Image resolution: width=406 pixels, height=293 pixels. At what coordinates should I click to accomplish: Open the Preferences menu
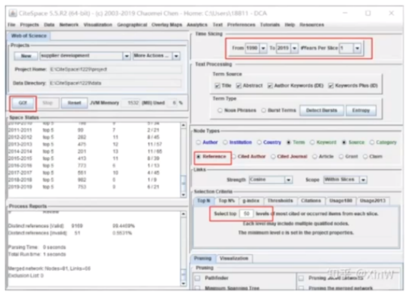241,25
